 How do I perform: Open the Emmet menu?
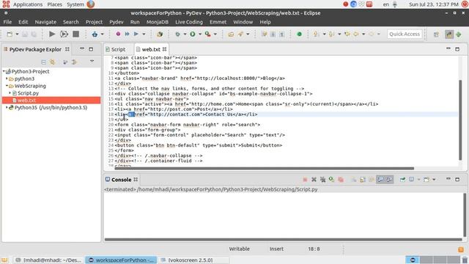click(218, 22)
